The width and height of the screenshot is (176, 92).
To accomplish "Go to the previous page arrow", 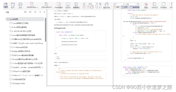I will click(x=115, y=4).
